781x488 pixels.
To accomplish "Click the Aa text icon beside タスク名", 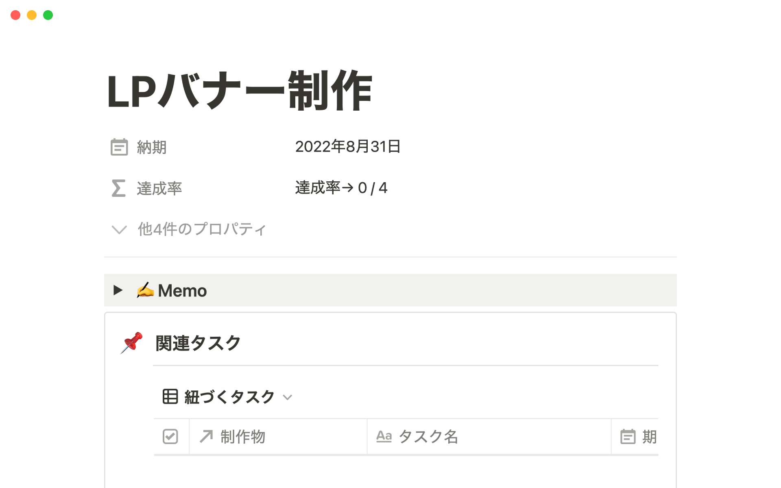I will 384,436.
